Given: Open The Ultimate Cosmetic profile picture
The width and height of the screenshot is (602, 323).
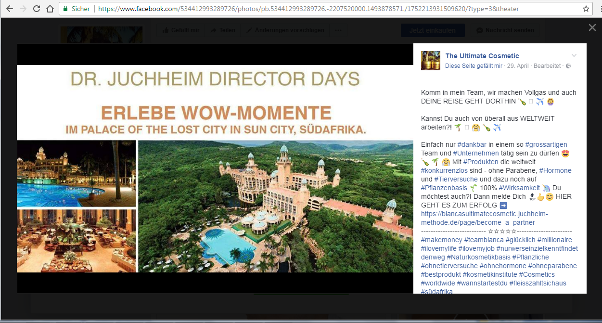Looking at the screenshot, I should [x=431, y=60].
